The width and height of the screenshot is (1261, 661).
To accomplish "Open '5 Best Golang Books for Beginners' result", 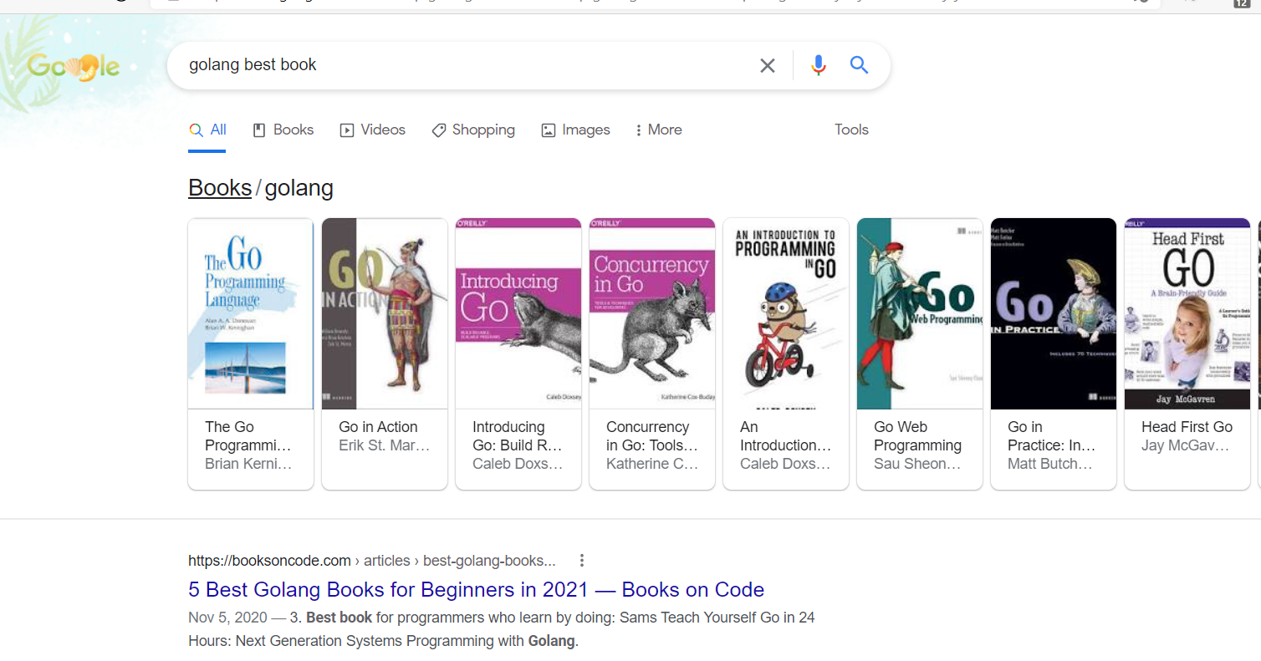I will (x=476, y=590).
